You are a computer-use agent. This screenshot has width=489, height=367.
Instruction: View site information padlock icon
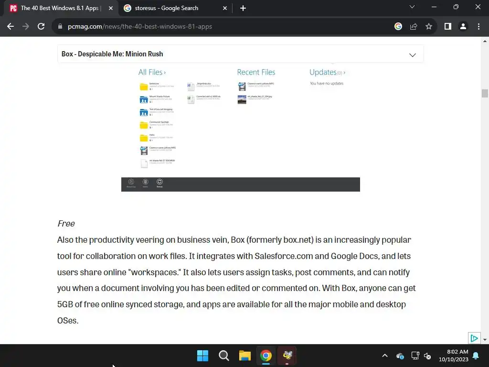point(60,27)
